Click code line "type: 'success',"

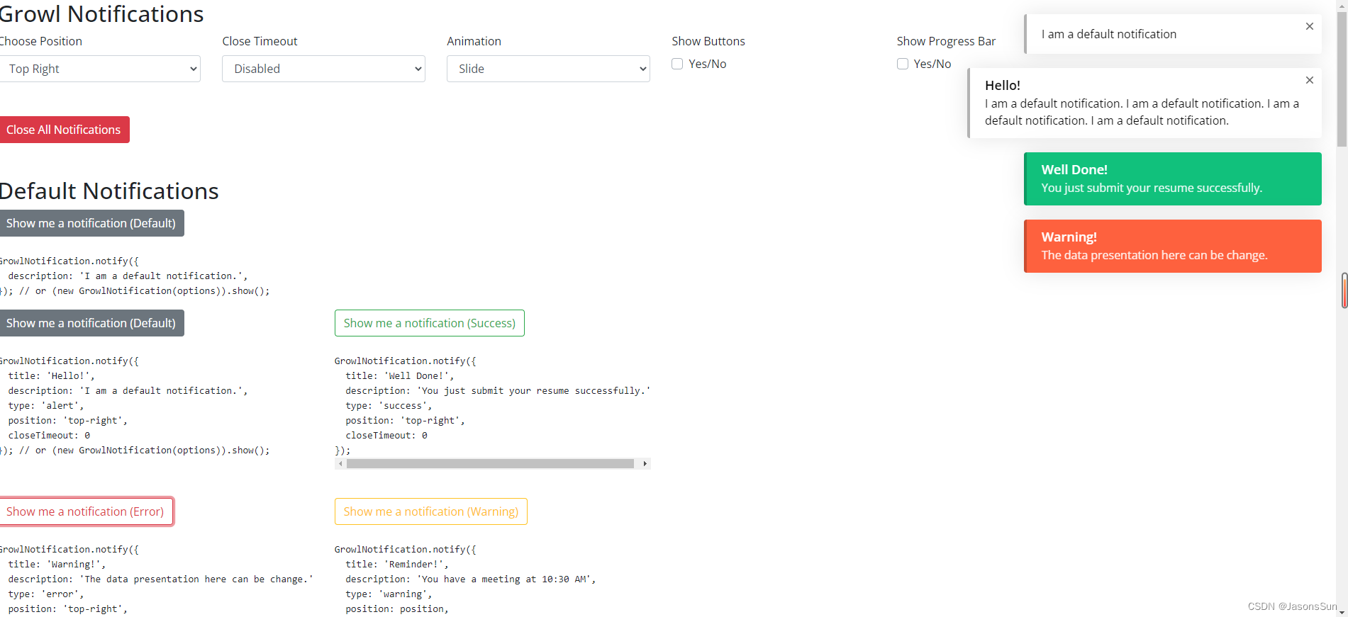[389, 406]
